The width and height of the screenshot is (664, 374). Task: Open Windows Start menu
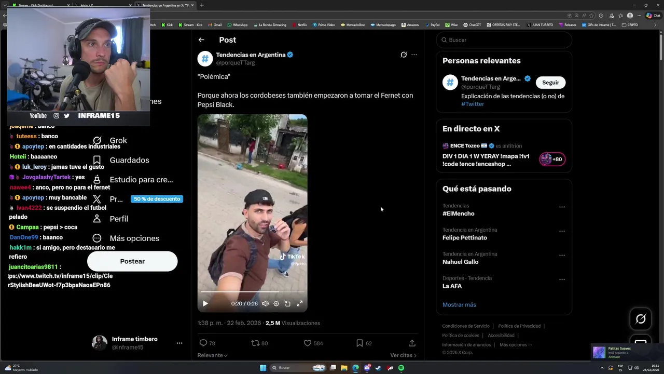tap(263, 368)
